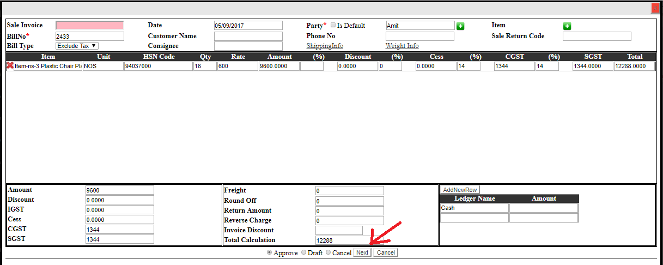The image size is (663, 265).
Task: Click the Cash ledger name cell
Action: click(x=474, y=208)
